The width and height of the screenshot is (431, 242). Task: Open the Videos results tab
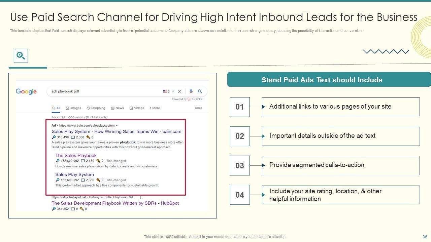(137, 108)
